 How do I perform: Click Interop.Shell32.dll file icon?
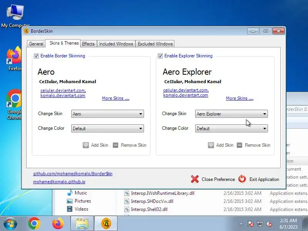pos(127,209)
